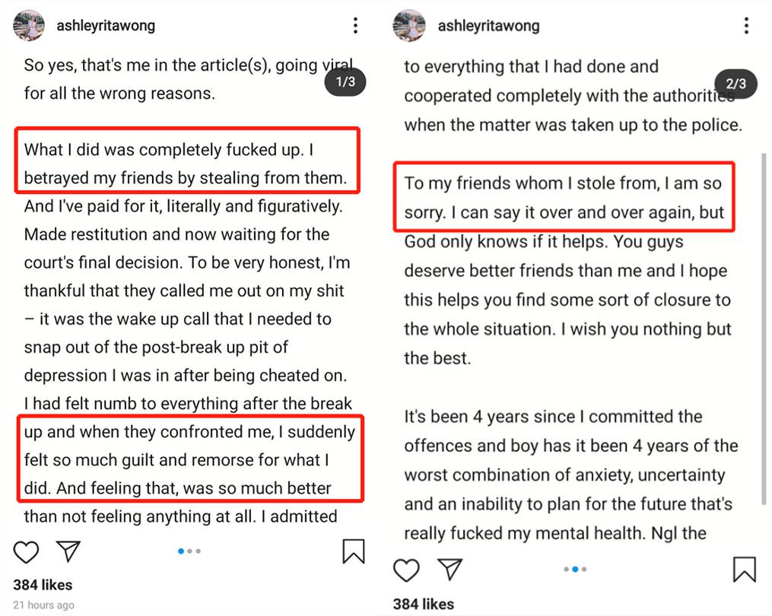Click the right post's vertical scrollbar
The image size is (772, 616).
763,327
